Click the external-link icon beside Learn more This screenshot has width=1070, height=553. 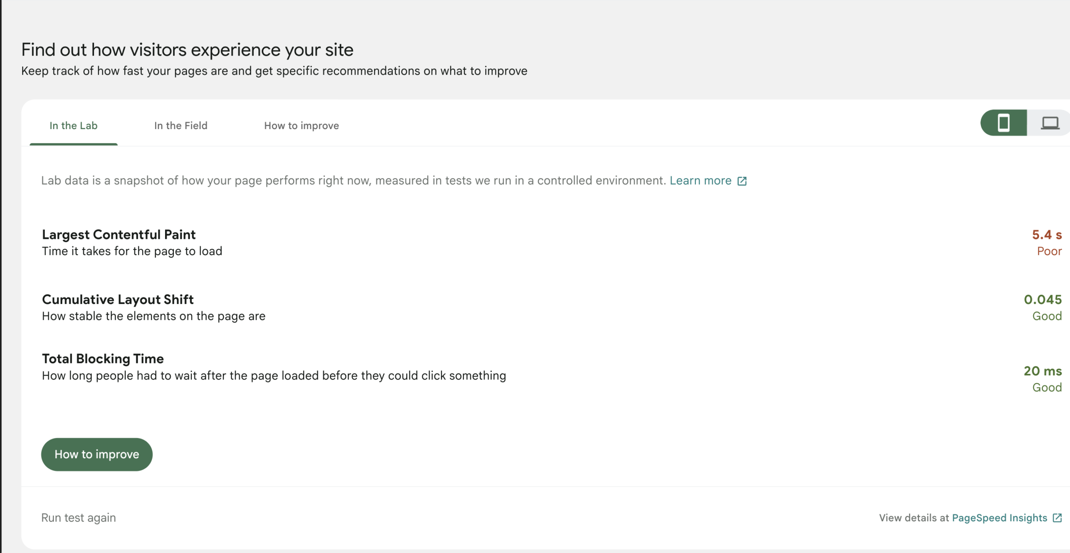pos(742,181)
